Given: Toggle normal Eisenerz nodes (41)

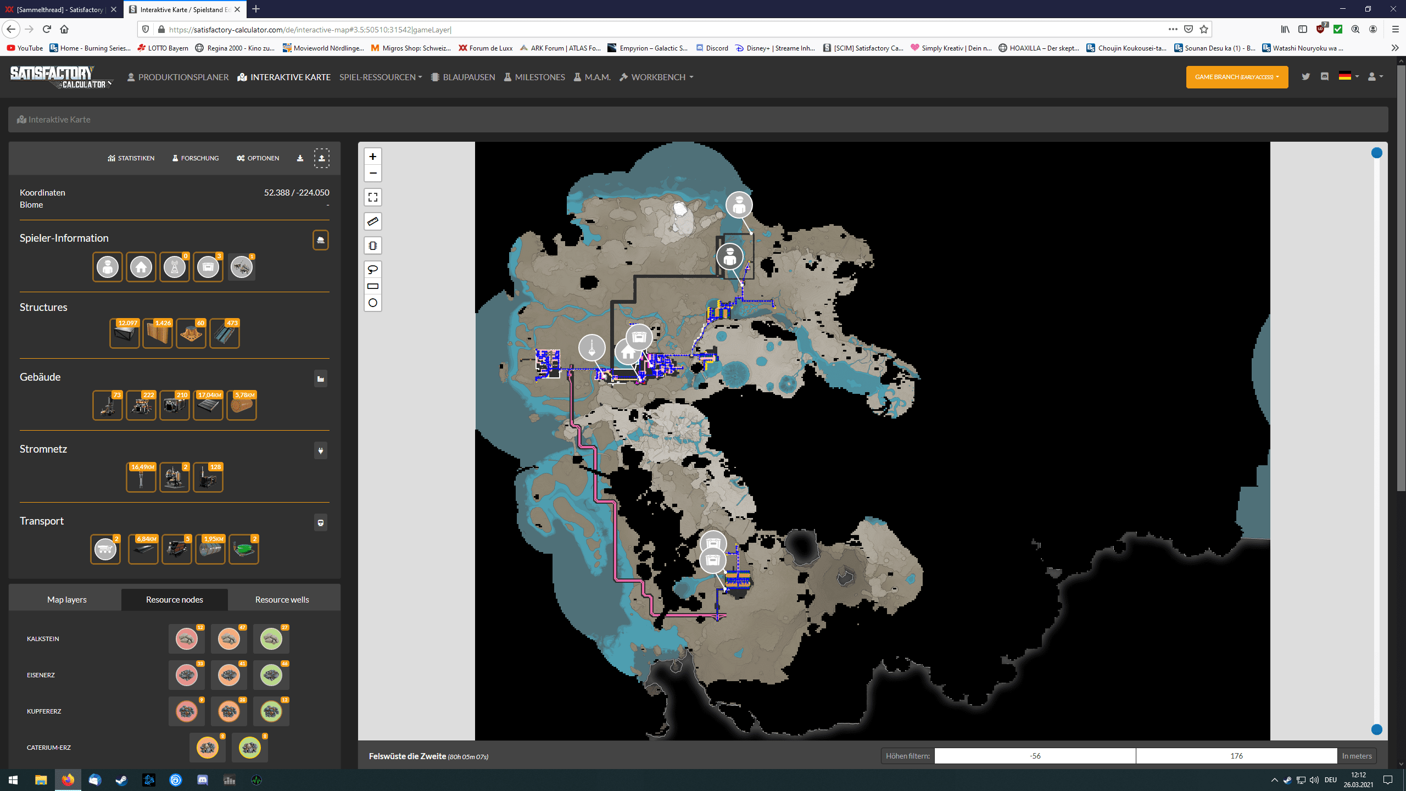Looking at the screenshot, I should 229,675.
